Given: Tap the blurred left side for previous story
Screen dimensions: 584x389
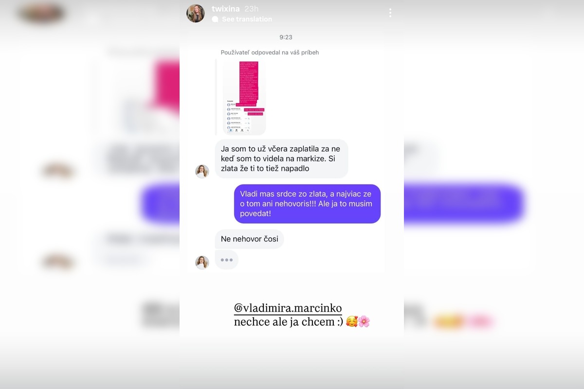Looking at the screenshot, I should 90,194.
